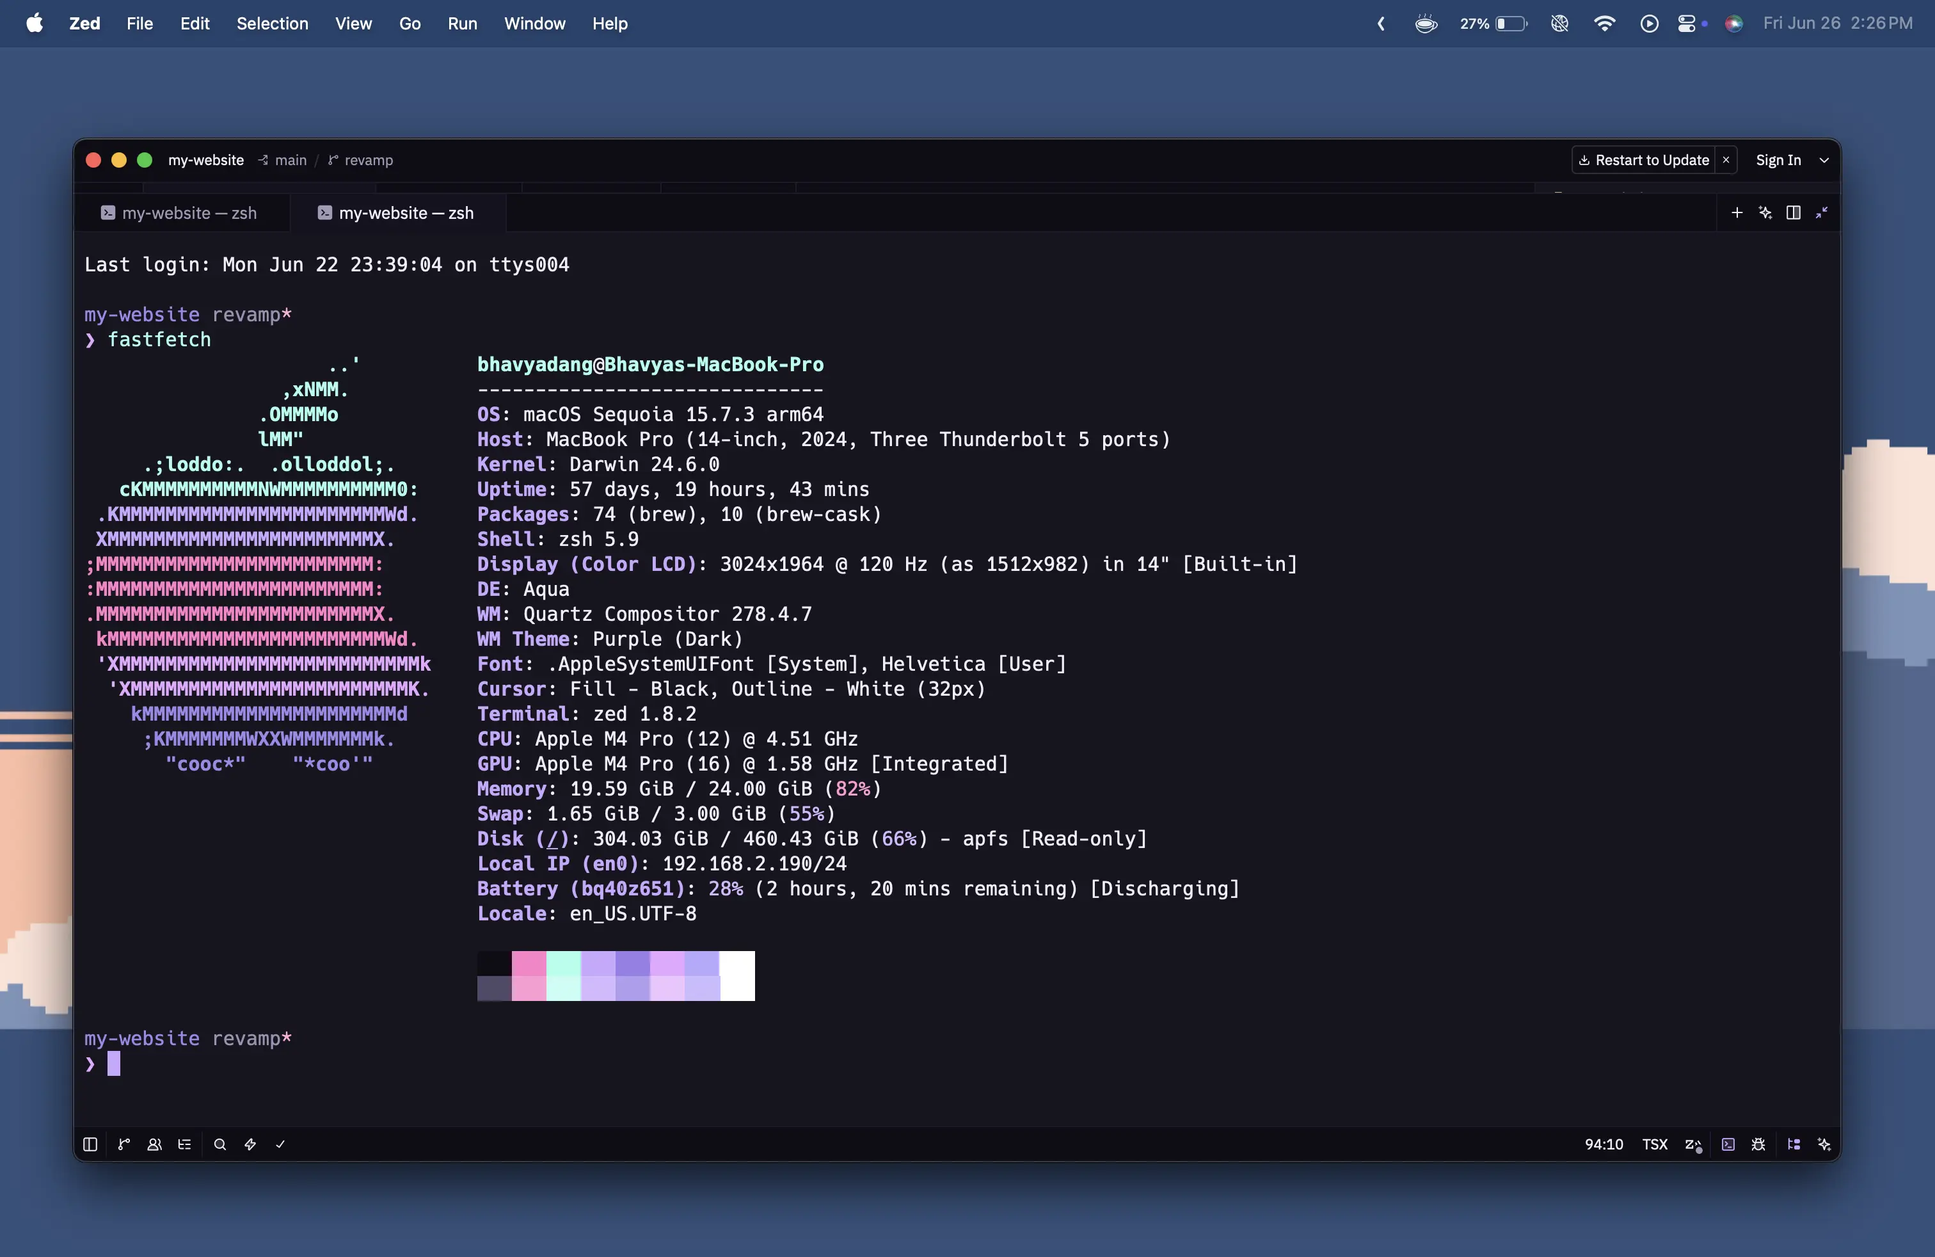Image resolution: width=1935 pixels, height=1257 pixels.
Task: Open project search magnifier icon
Action: coord(219,1144)
